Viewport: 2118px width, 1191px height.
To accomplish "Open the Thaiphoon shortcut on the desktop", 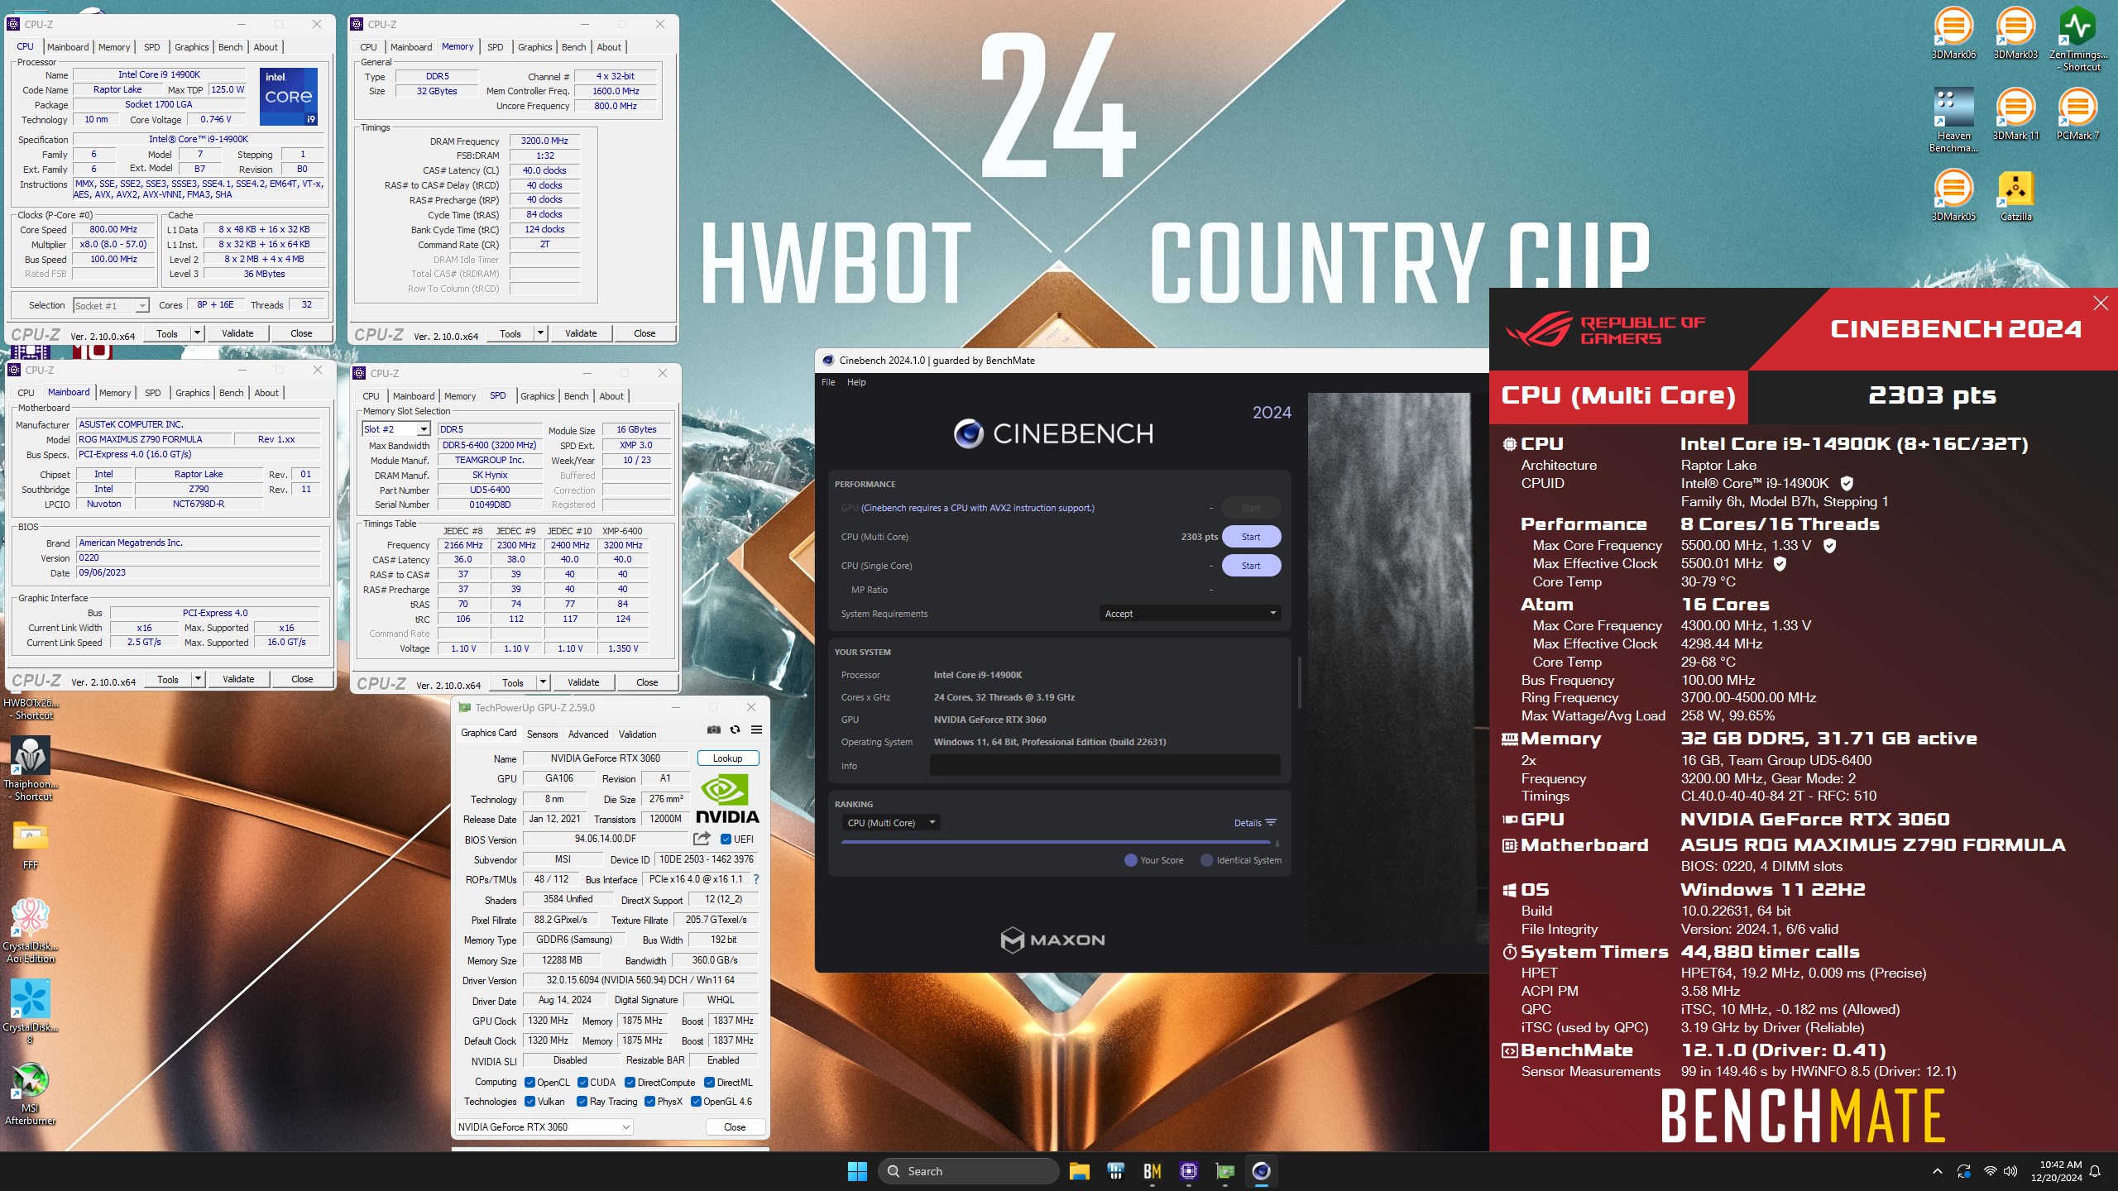I will 31,769.
